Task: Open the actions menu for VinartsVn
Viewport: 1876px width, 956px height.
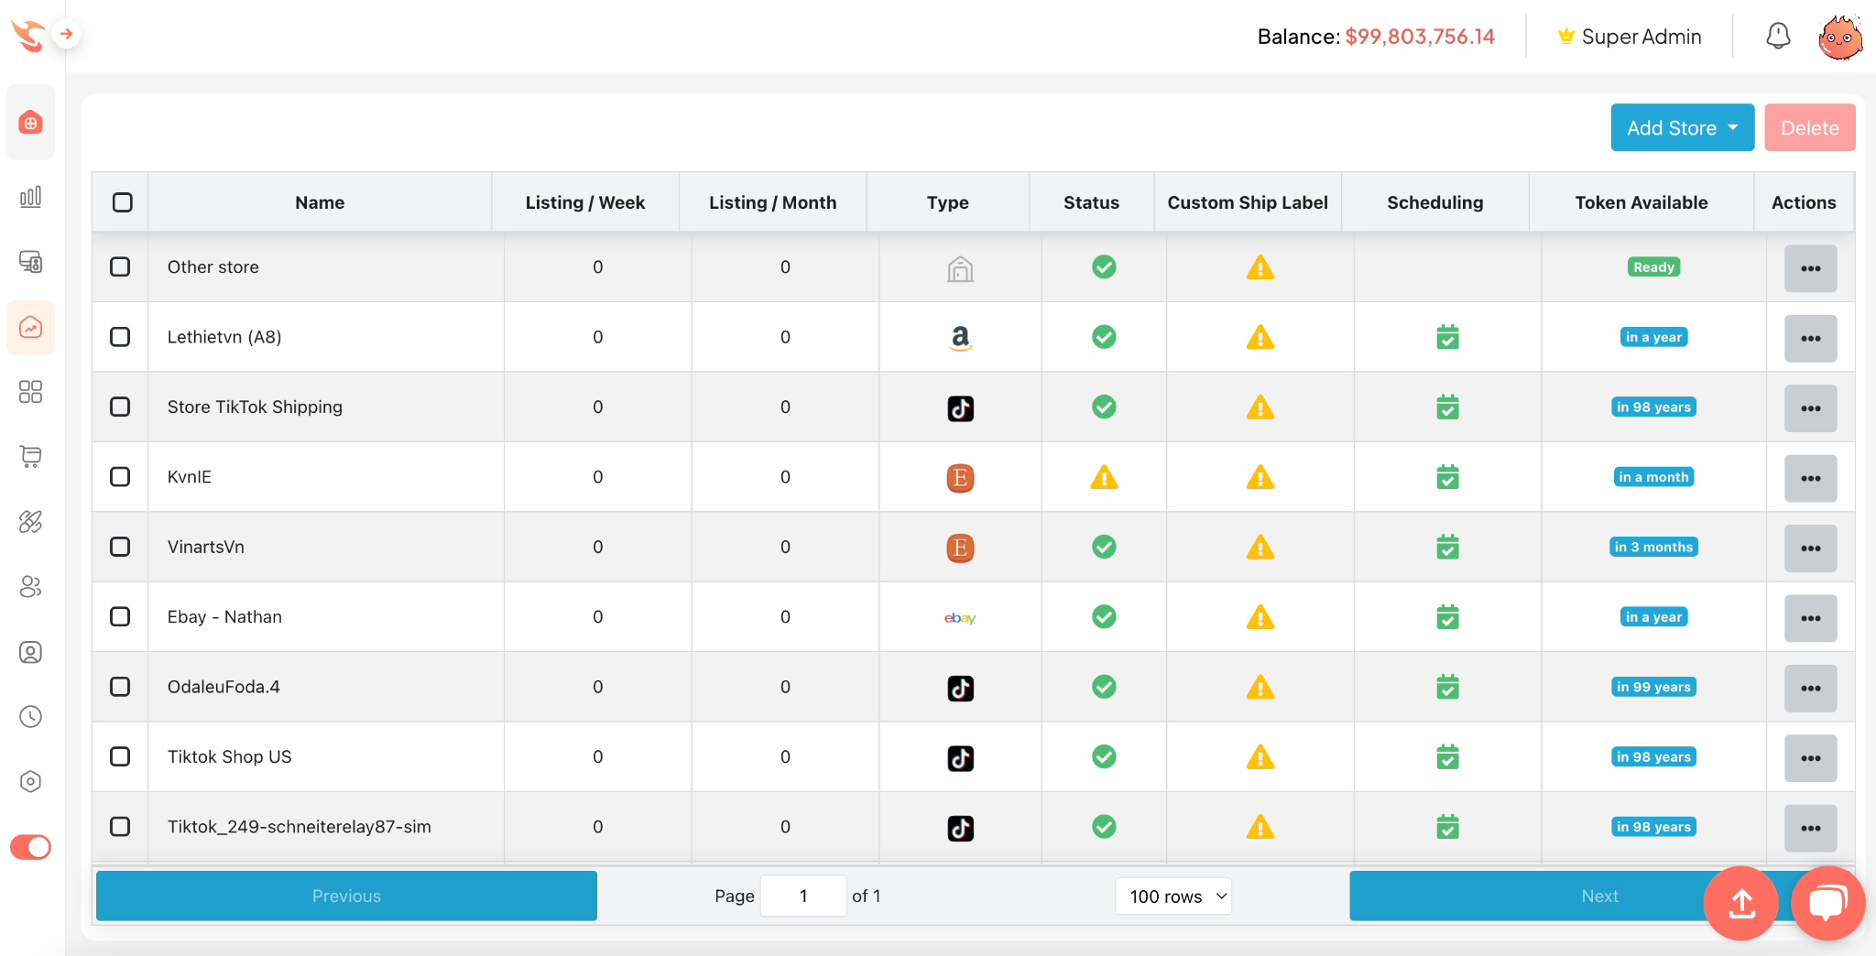Action: coord(1810,548)
